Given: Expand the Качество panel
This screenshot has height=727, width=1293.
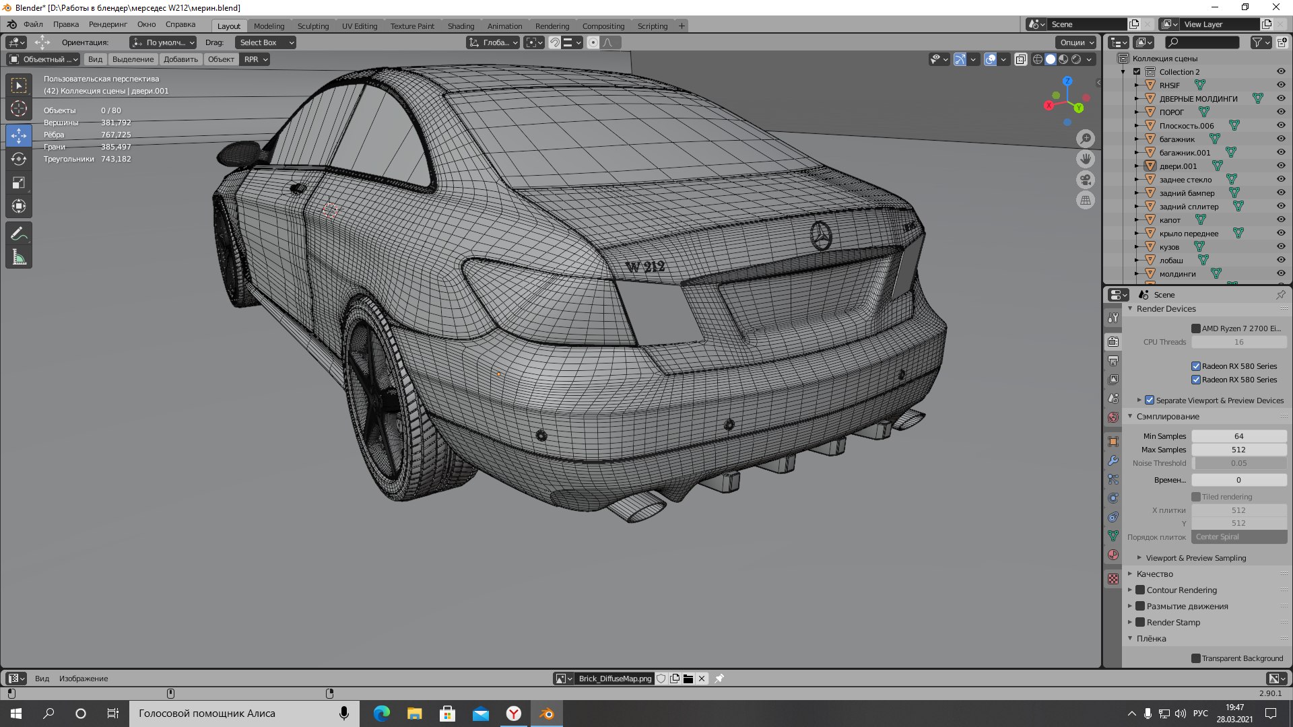Looking at the screenshot, I should (1130, 574).
